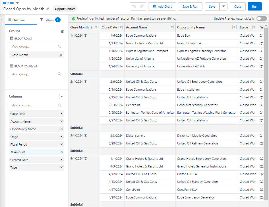Click the Express Logistics and Transport cell
269x207 pixels.
(150, 51)
